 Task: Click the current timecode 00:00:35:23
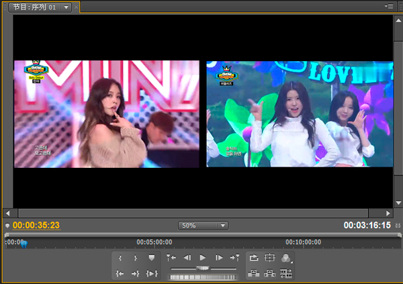36,225
